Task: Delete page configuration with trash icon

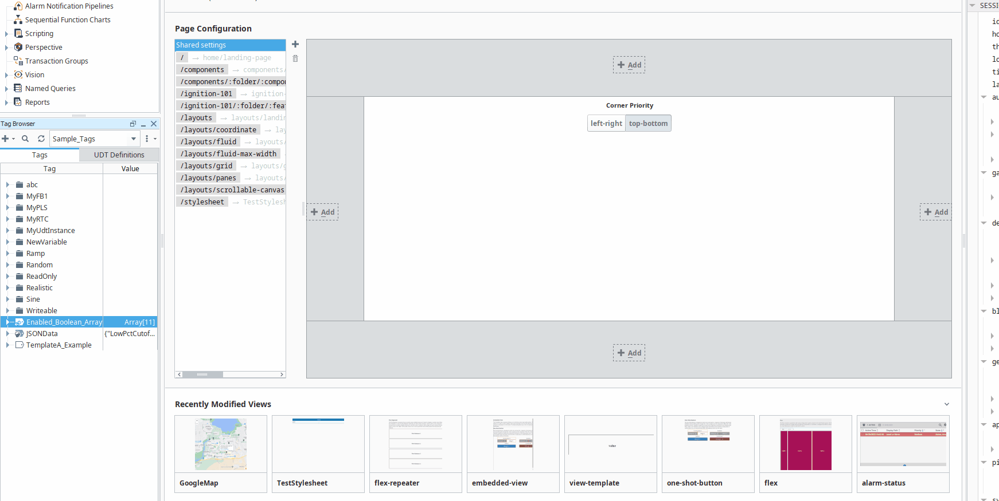Action: (295, 58)
